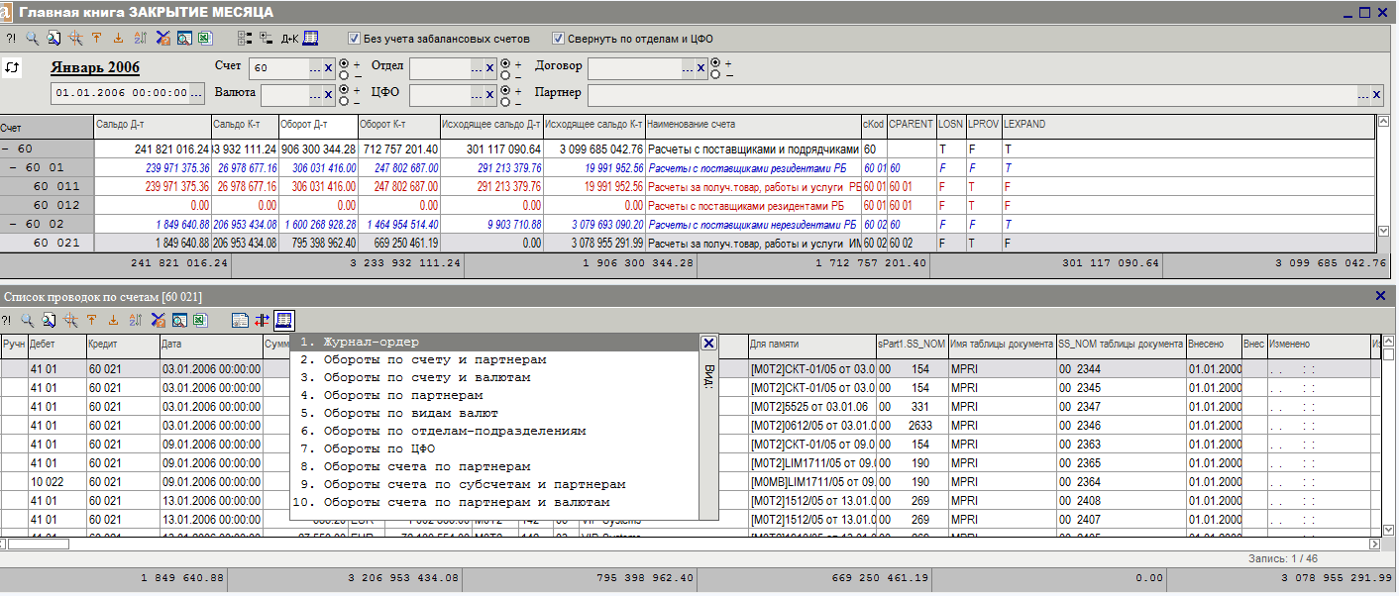Open Счет lookup '...' button

316,68
